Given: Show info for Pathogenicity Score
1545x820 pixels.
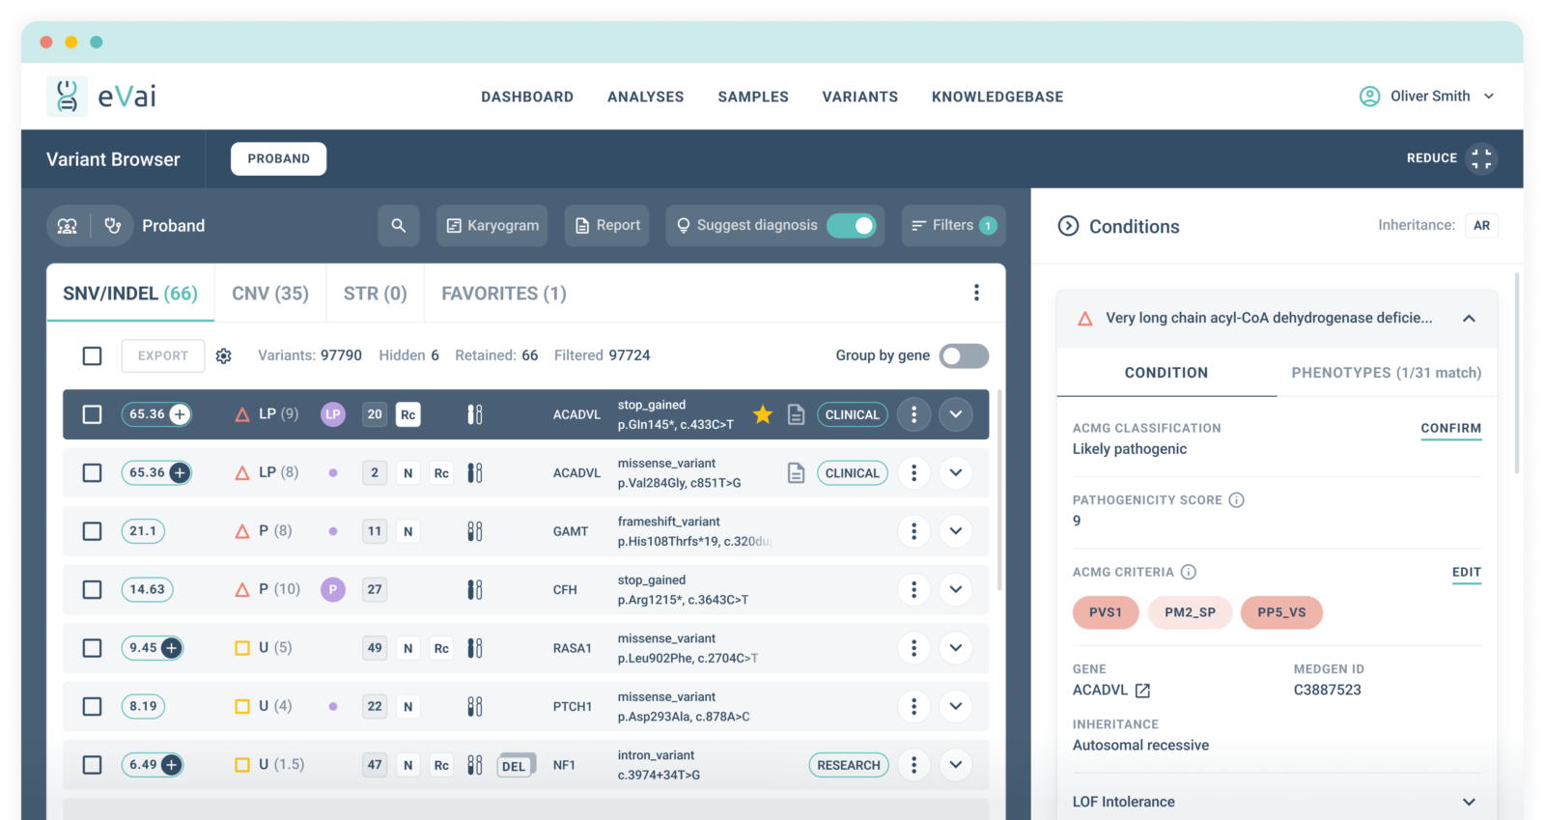Looking at the screenshot, I should [1236, 500].
